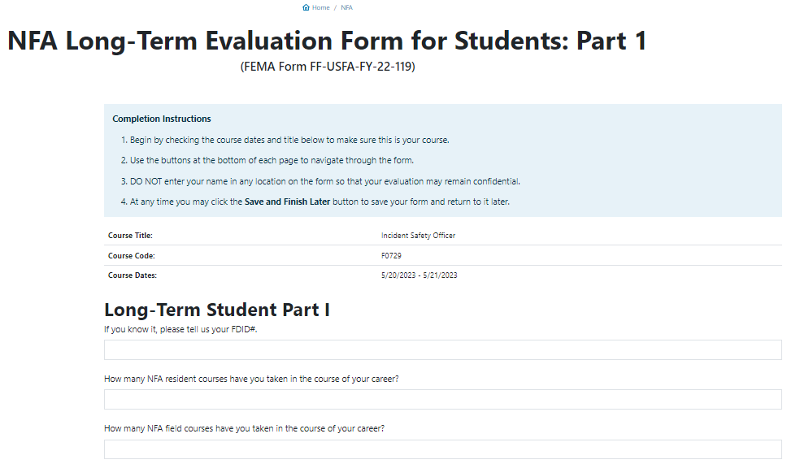Click the Completion Instructions heading
This screenshot has height=464, width=787.
(x=162, y=119)
